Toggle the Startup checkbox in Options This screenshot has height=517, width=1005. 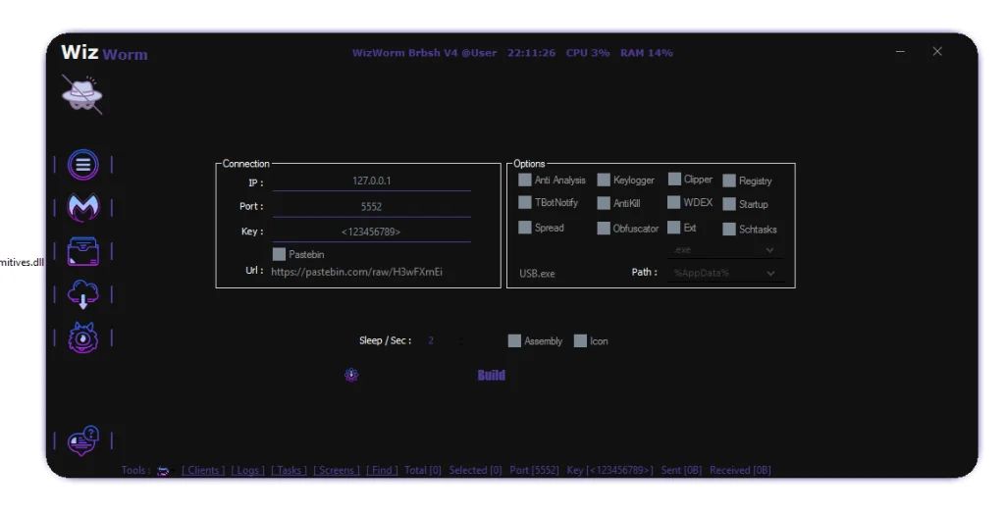tap(729, 204)
